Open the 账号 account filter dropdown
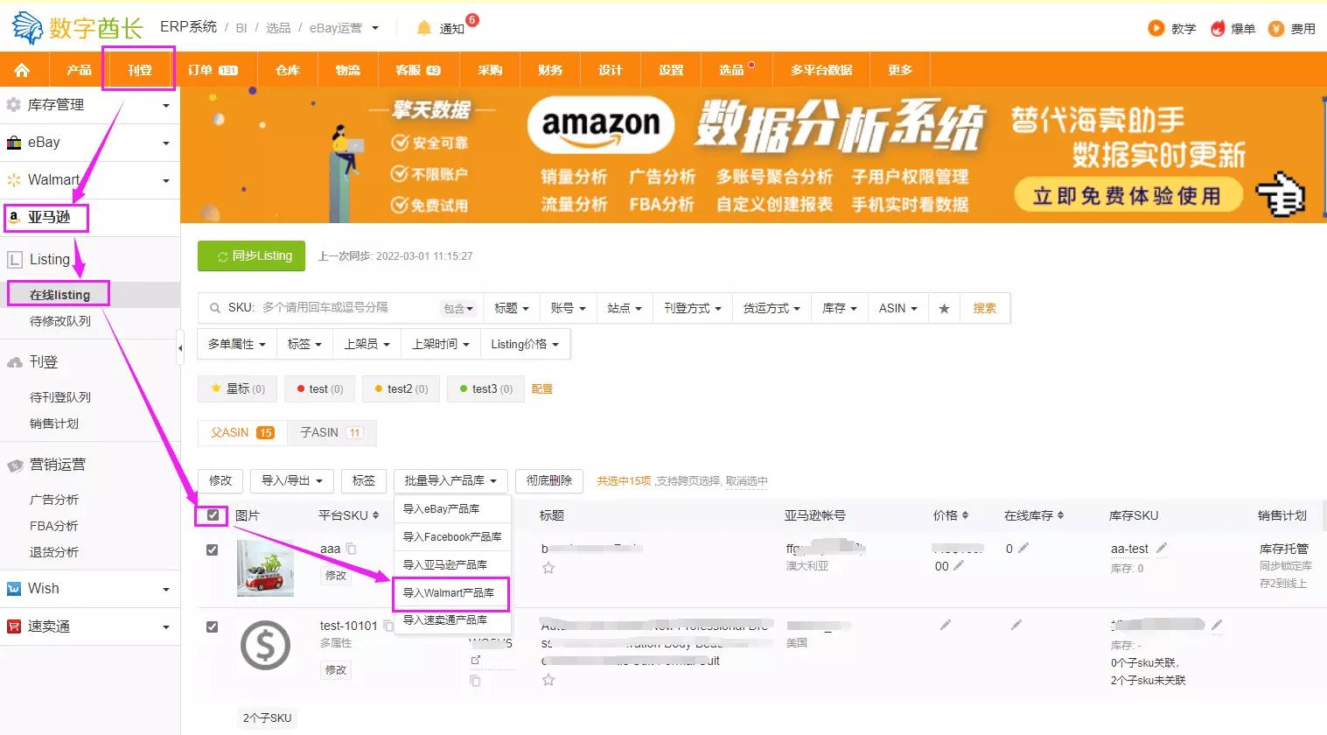The height and width of the screenshot is (735, 1327). coord(569,308)
